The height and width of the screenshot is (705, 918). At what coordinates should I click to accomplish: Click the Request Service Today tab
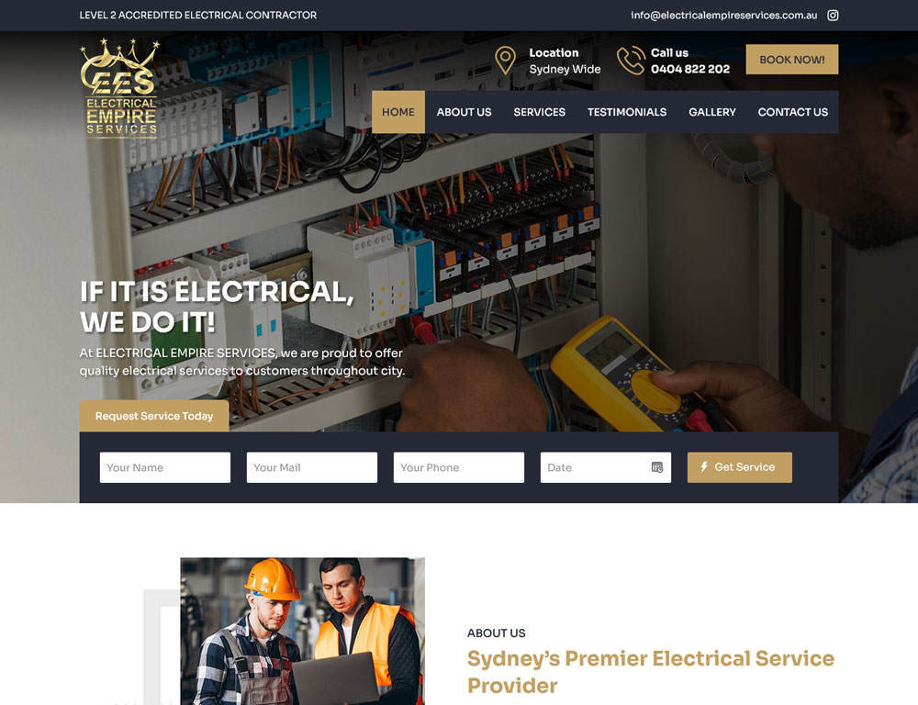[x=154, y=416]
